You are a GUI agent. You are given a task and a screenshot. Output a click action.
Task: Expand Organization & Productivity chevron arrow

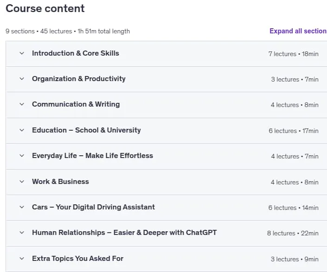tap(22, 79)
